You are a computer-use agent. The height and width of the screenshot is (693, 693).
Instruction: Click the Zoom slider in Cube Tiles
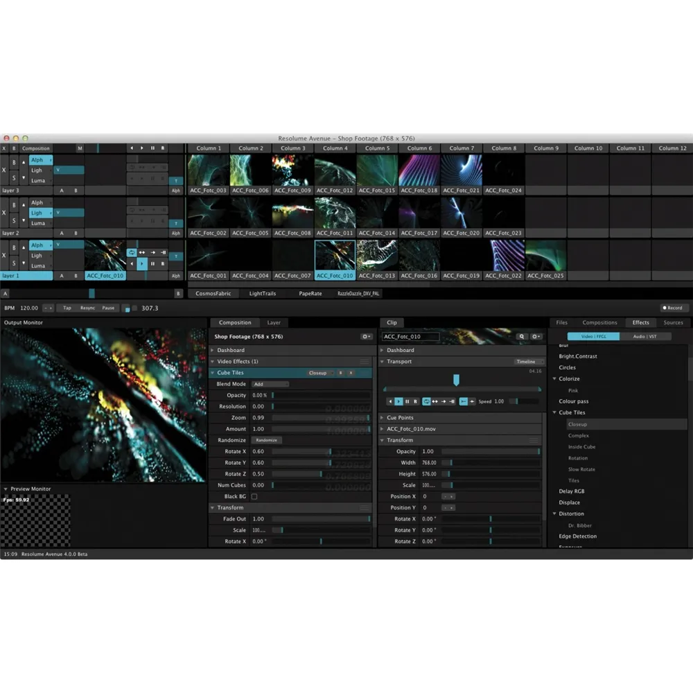[320, 418]
